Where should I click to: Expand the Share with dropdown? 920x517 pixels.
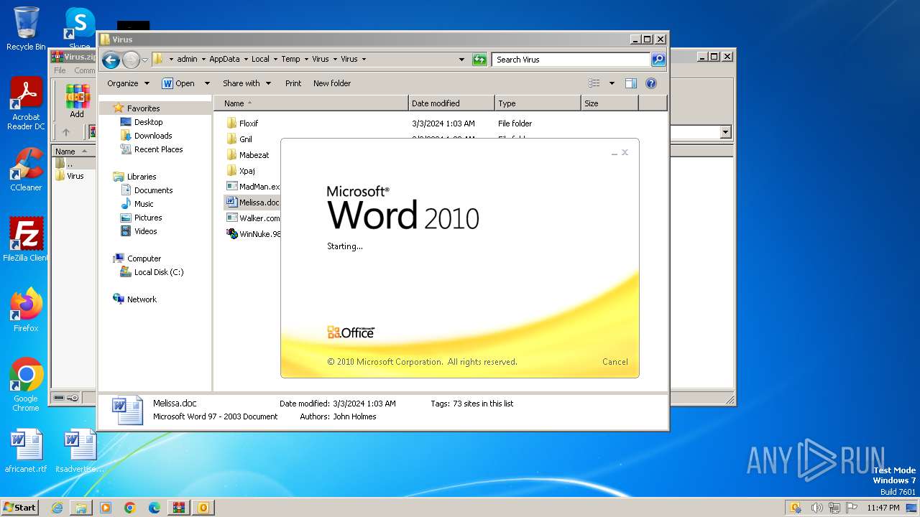click(x=247, y=83)
